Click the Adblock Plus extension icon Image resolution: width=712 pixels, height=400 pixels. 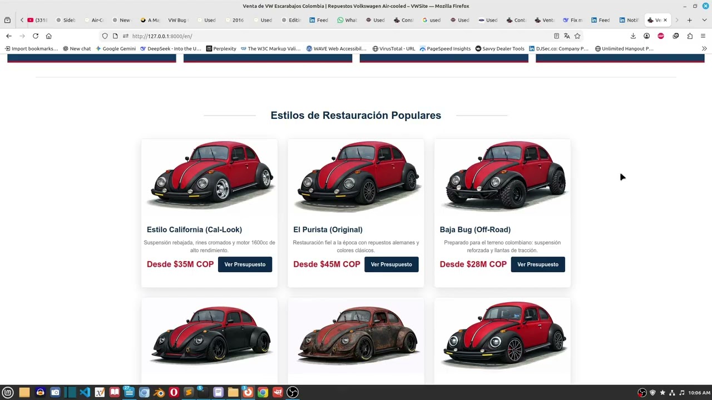point(661,36)
